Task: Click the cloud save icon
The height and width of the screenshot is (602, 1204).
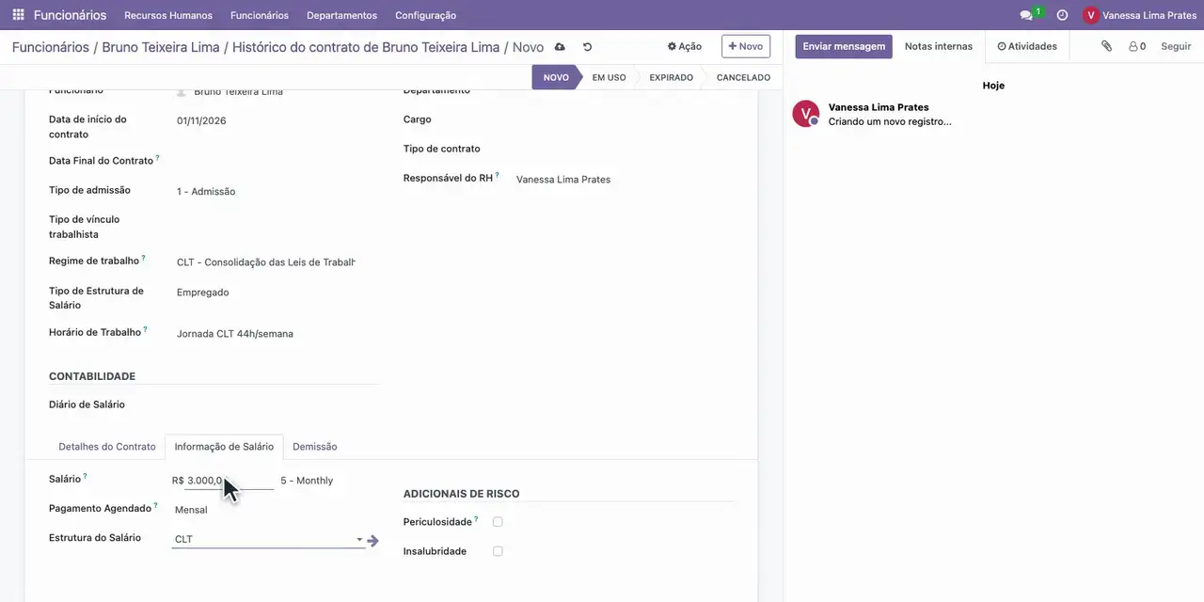Action: [560, 46]
